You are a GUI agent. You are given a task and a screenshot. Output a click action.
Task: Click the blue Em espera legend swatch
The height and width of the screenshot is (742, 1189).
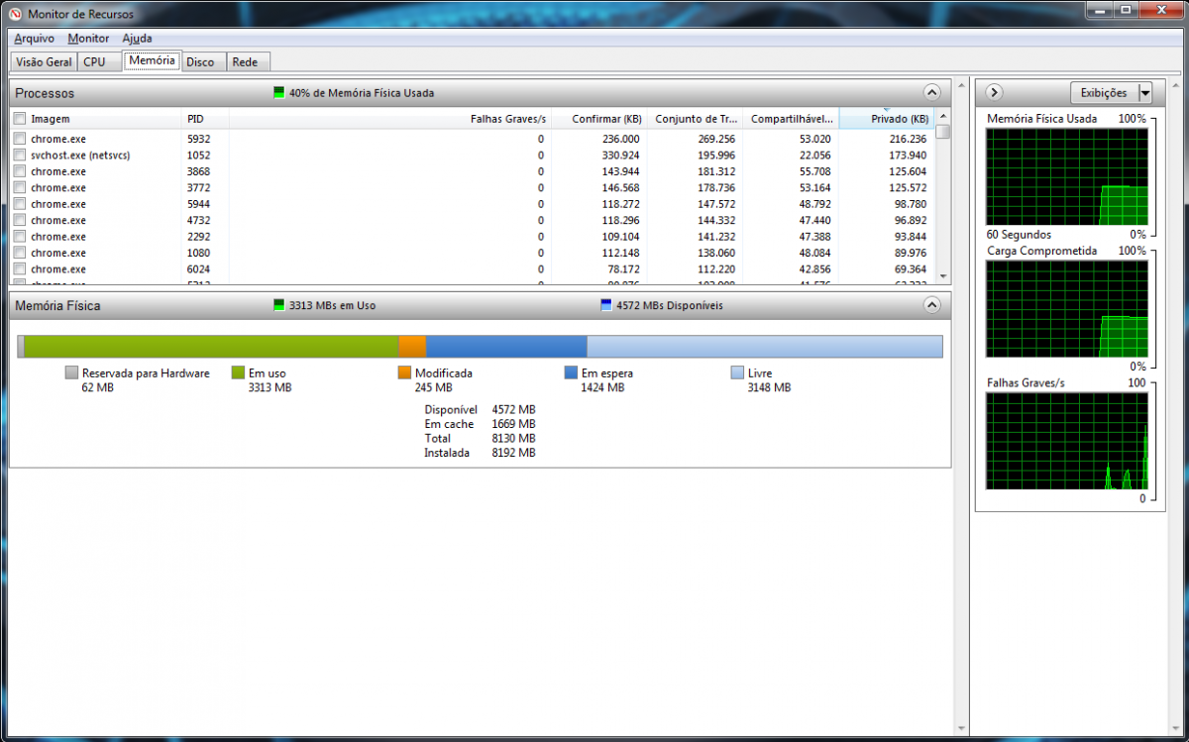pyautogui.click(x=571, y=372)
